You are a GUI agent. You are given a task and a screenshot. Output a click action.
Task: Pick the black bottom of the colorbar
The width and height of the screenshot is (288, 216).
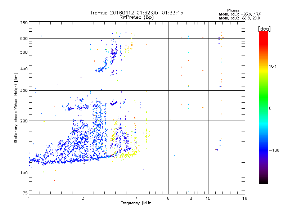(x=264, y=181)
